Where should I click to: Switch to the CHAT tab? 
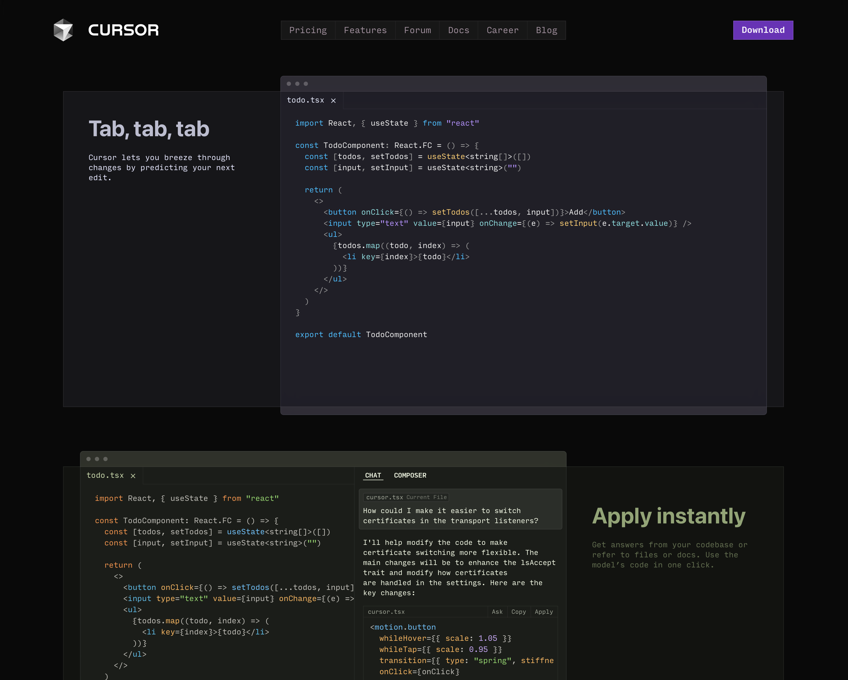click(x=373, y=475)
